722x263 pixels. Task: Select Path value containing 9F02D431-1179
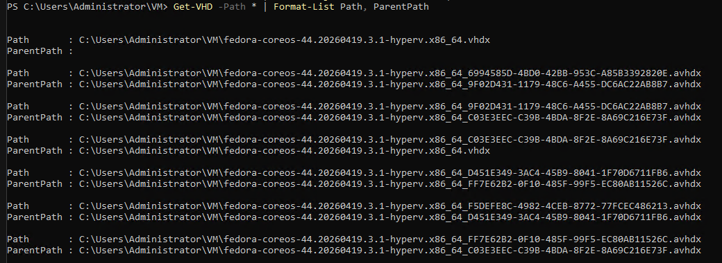(390, 106)
